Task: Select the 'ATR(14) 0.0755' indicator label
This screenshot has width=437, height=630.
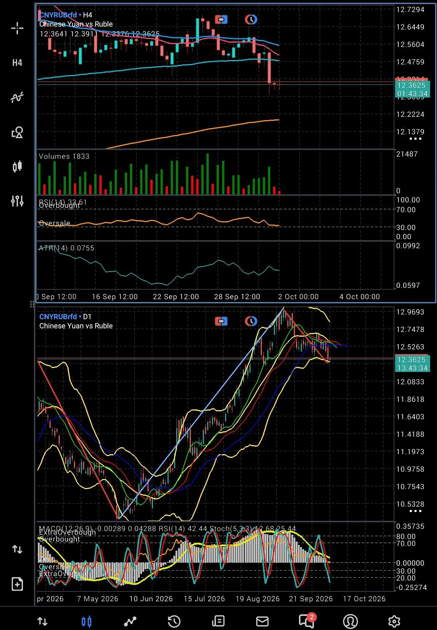Action: tap(67, 248)
